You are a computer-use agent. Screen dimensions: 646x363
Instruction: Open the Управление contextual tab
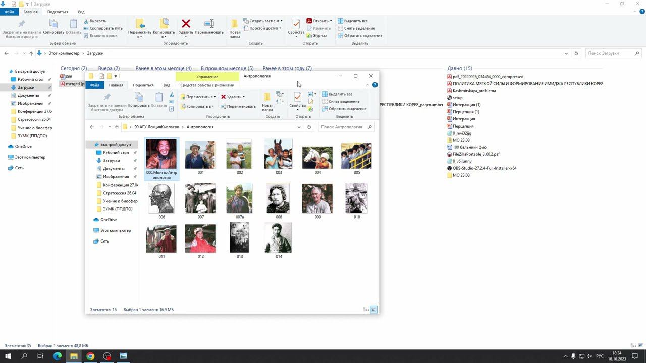click(207, 76)
